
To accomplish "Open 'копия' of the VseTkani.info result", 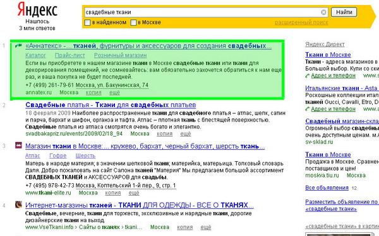I will (x=185, y=227).
